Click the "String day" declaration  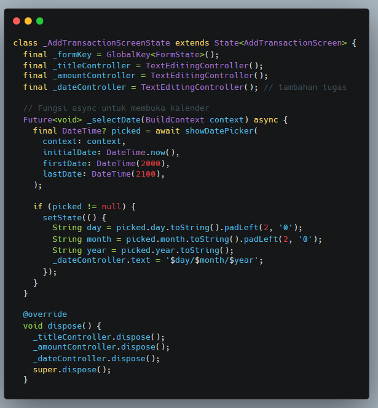77,228
